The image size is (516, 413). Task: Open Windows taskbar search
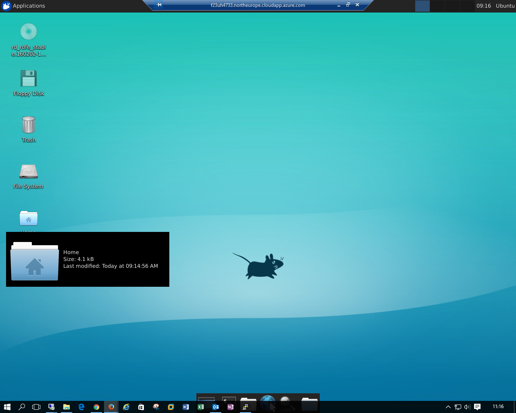coord(22,407)
